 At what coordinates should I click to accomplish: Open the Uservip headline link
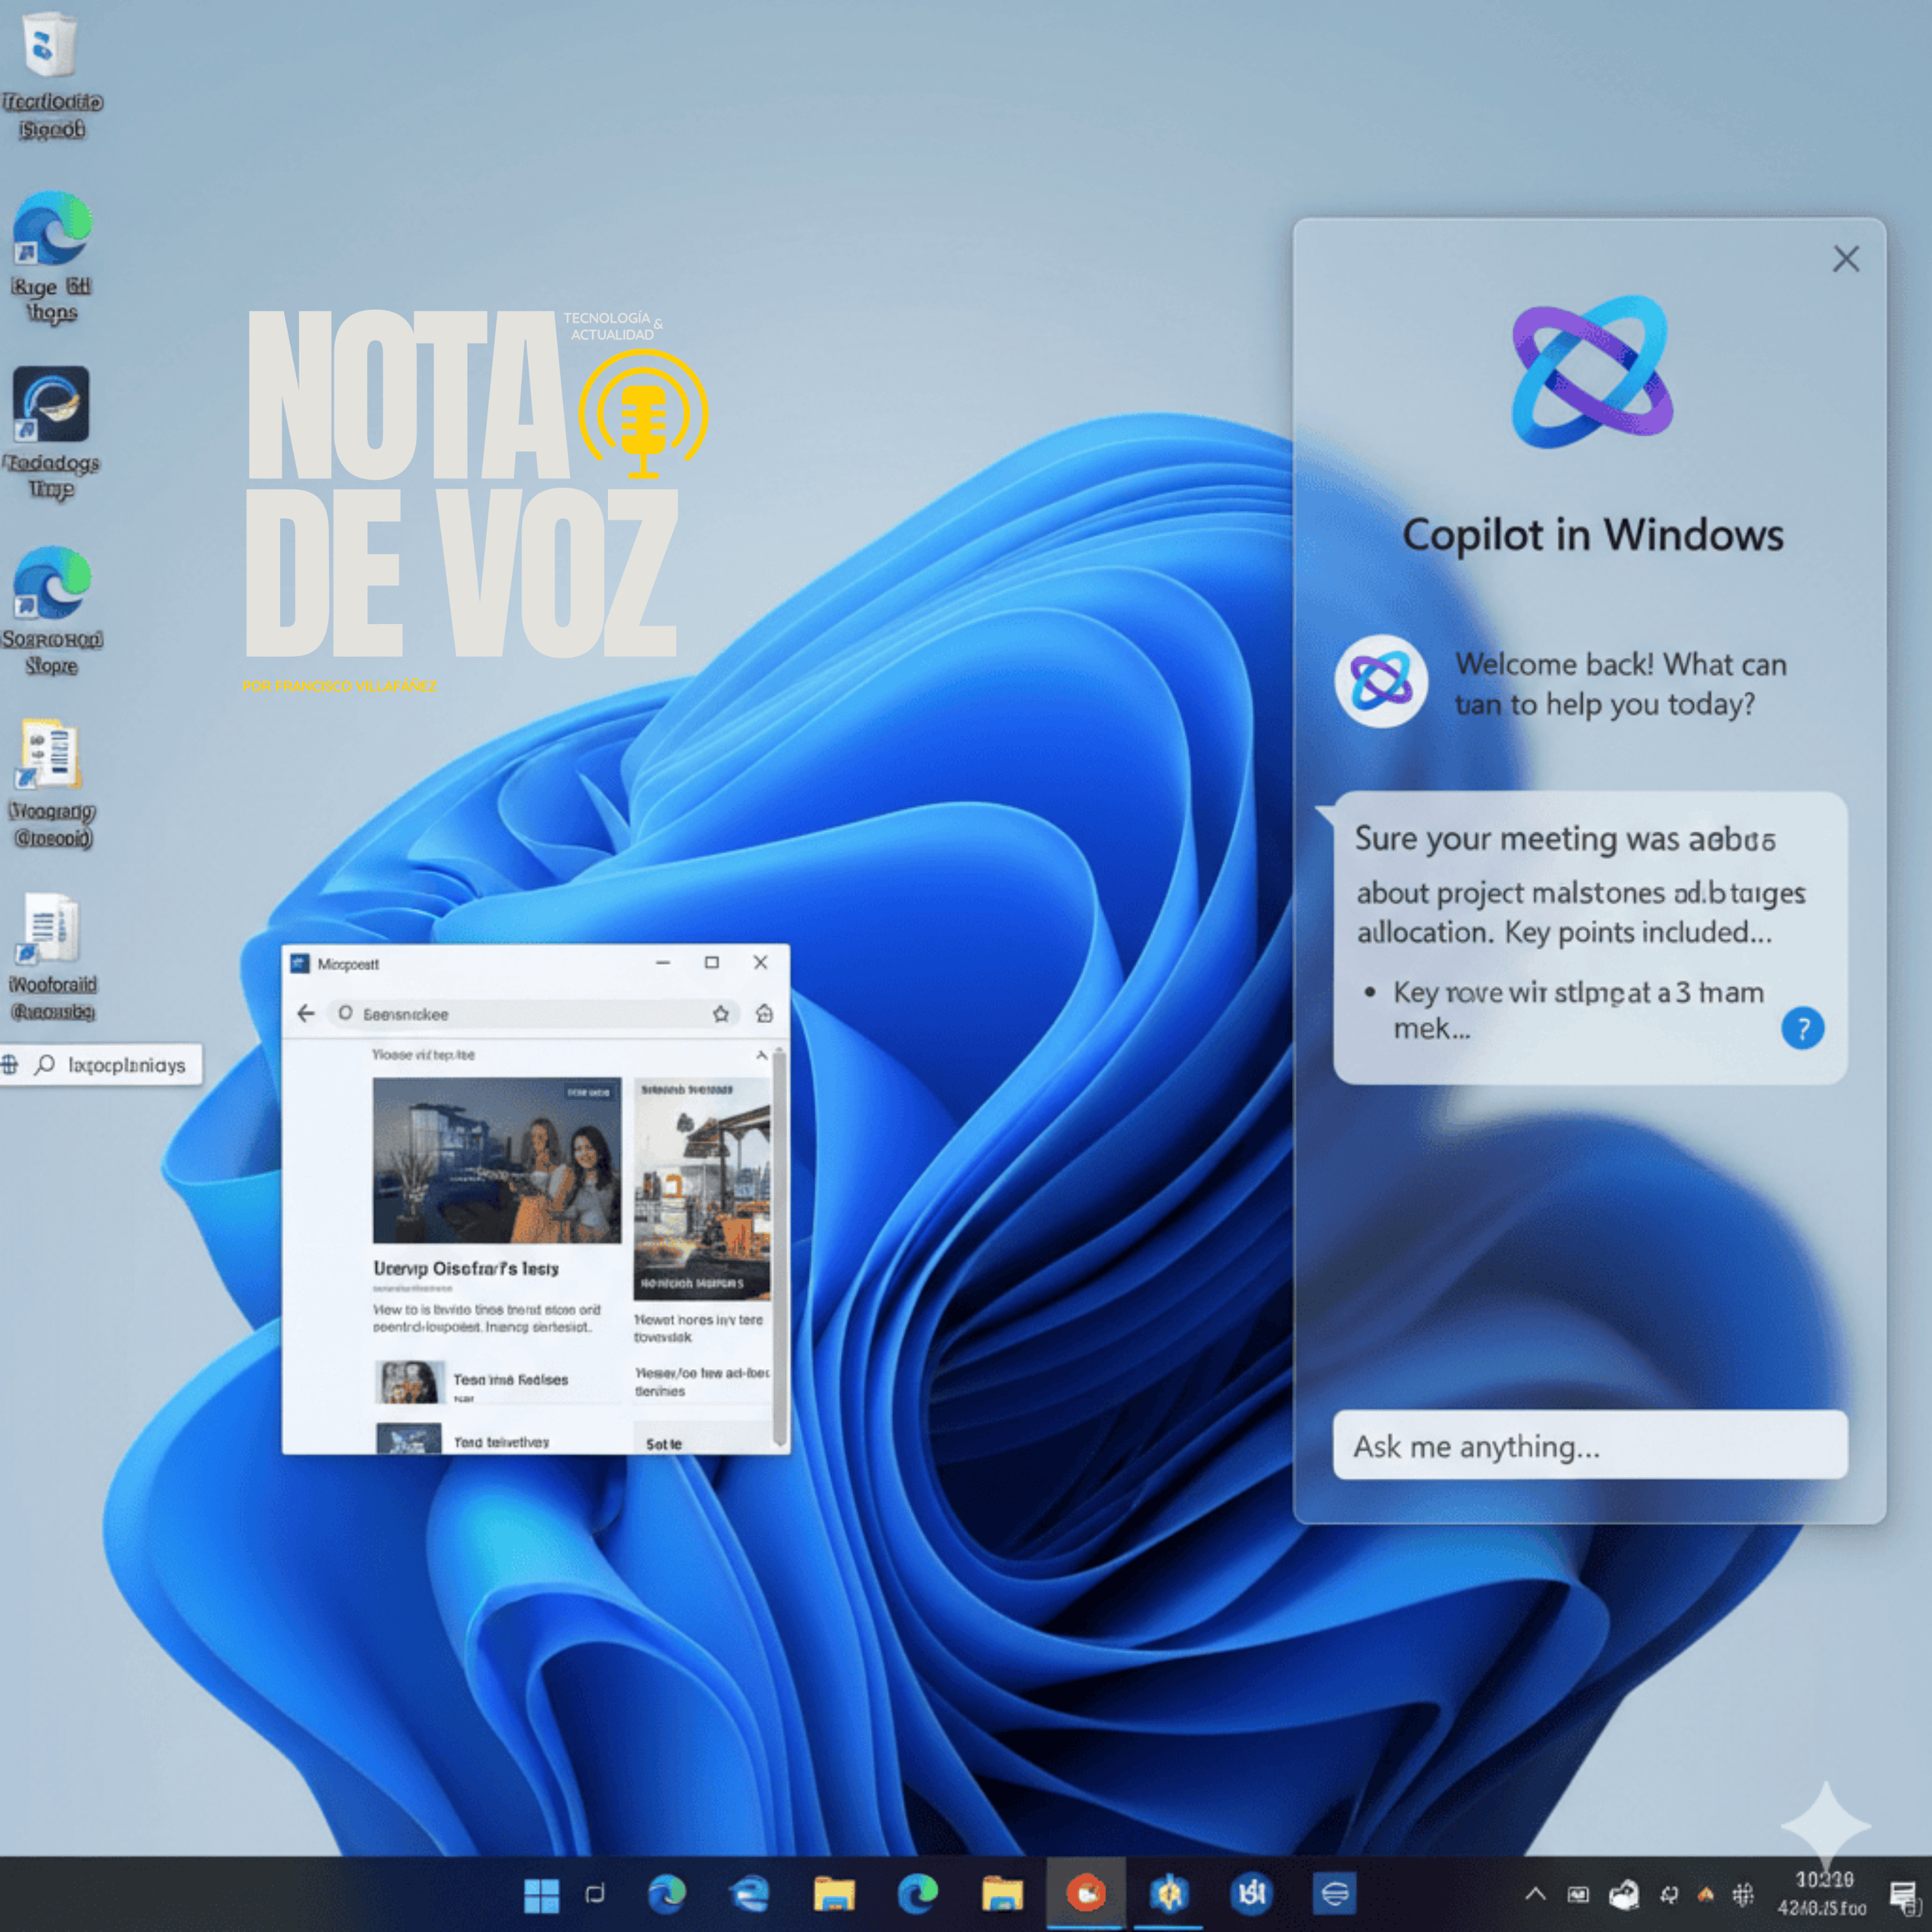coord(466,1268)
